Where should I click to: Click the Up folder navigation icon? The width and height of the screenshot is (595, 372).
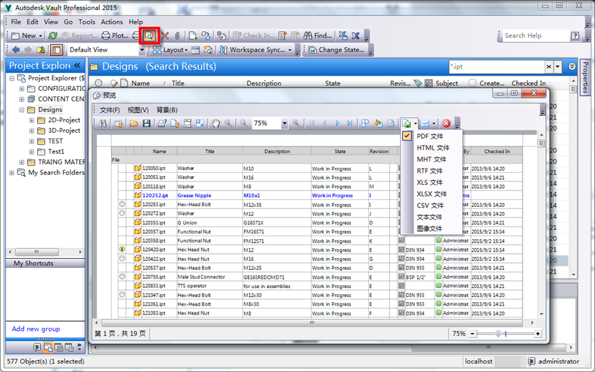point(41,50)
